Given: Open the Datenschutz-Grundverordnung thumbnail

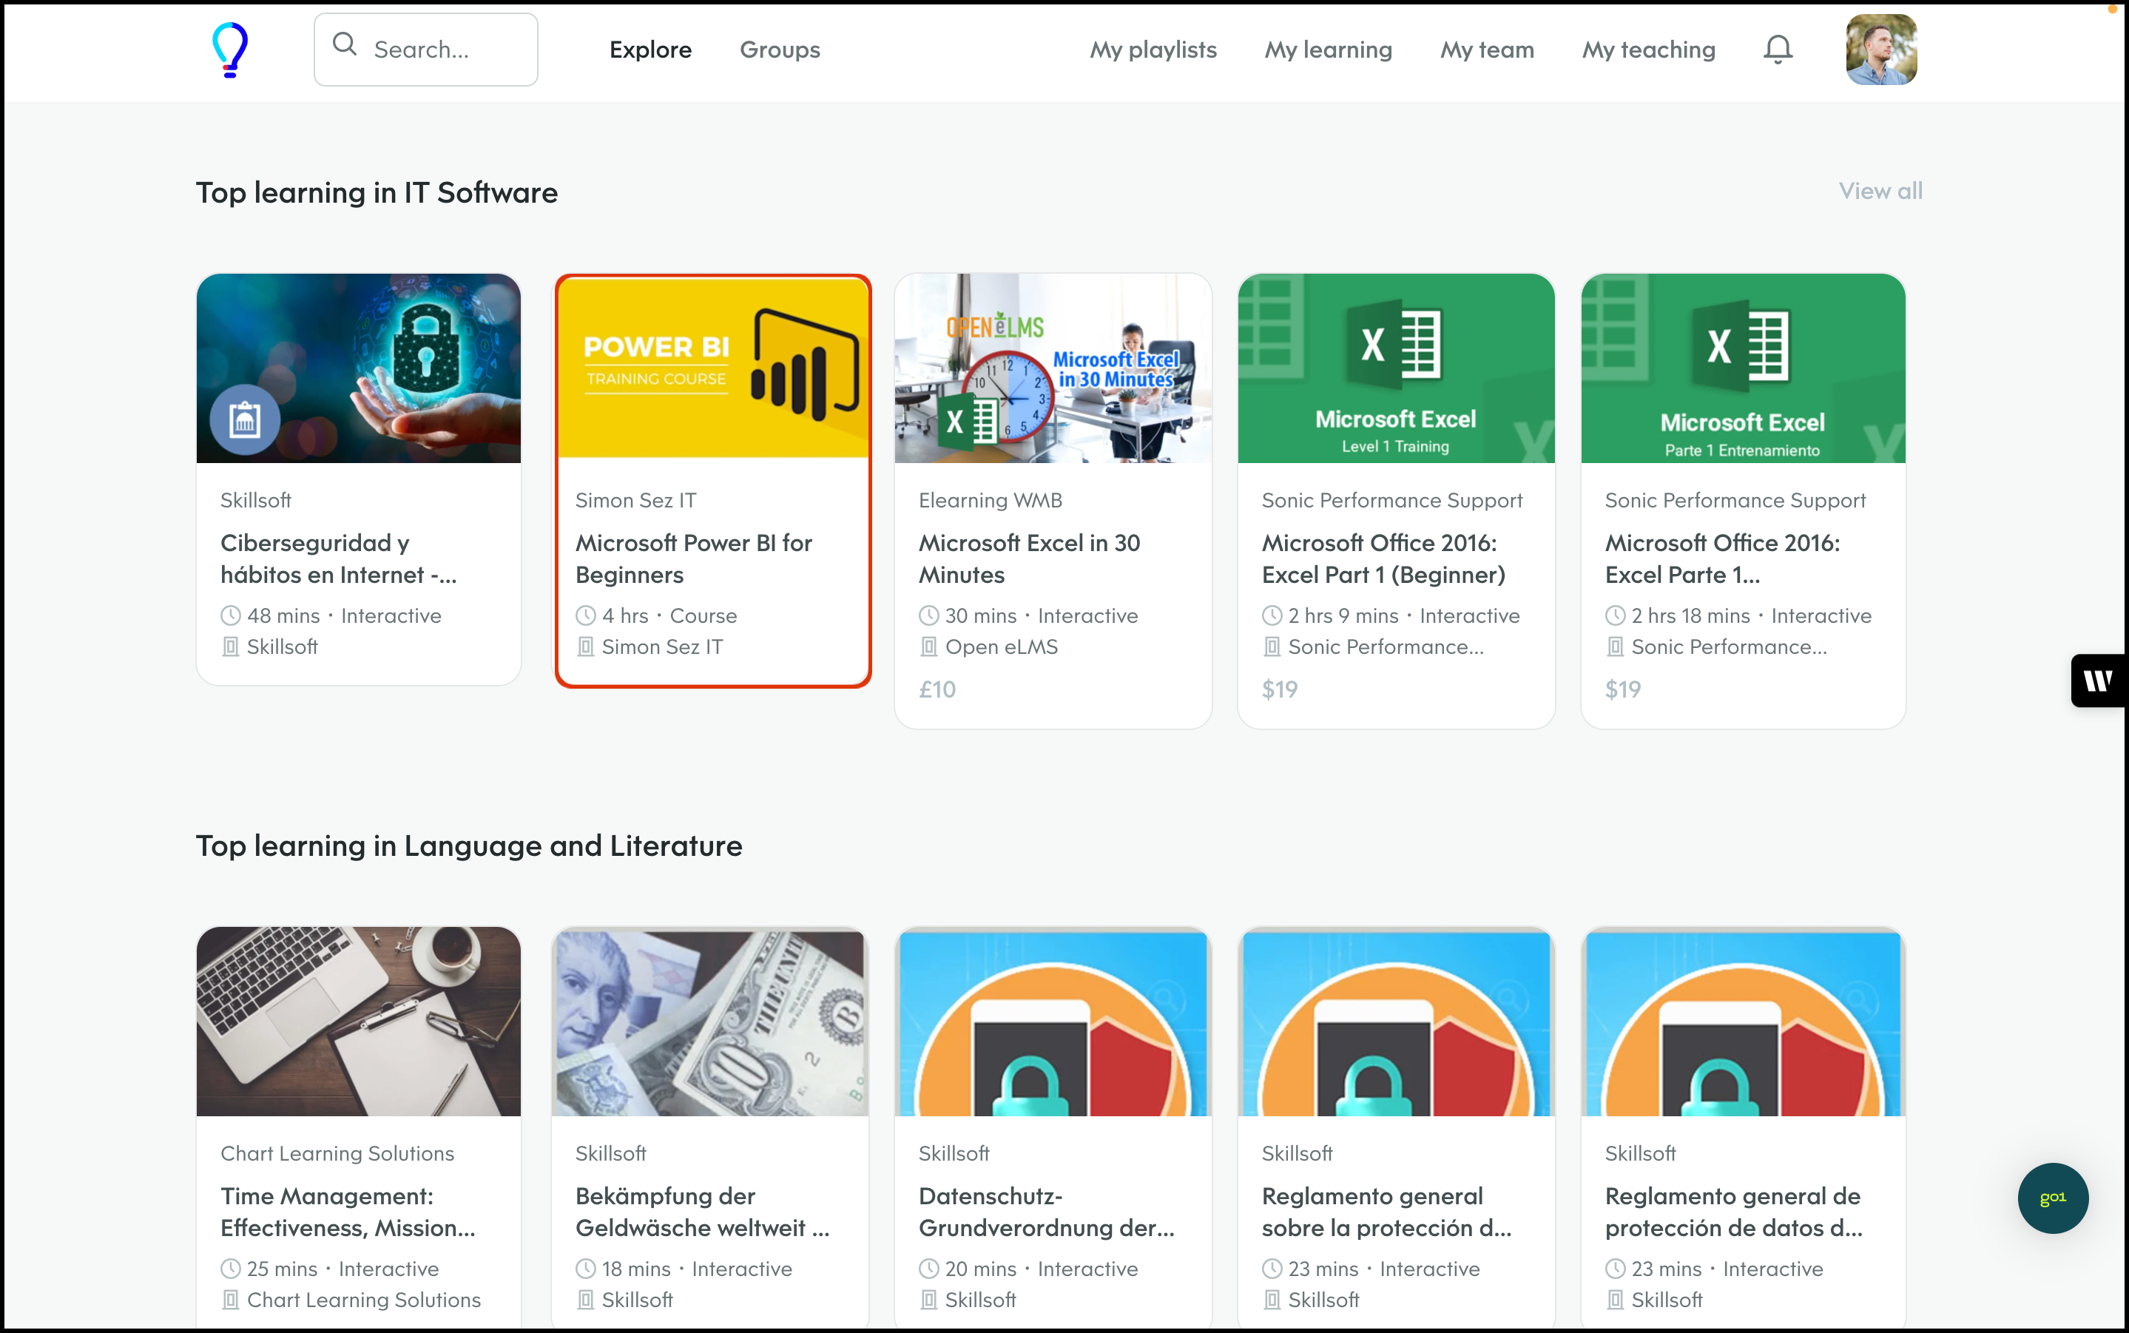Looking at the screenshot, I should [x=1053, y=1022].
